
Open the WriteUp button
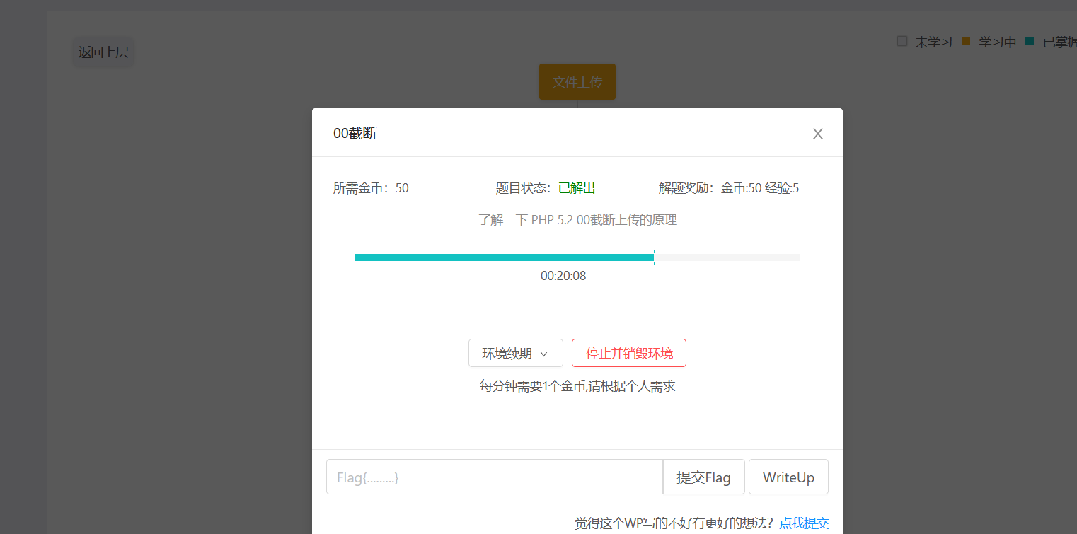pos(788,477)
